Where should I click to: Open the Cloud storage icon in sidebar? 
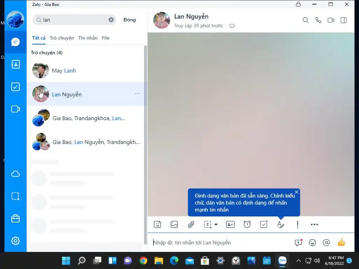pyautogui.click(x=15, y=174)
